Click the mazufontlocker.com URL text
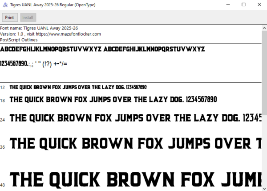267x191 pixels. click(68, 34)
